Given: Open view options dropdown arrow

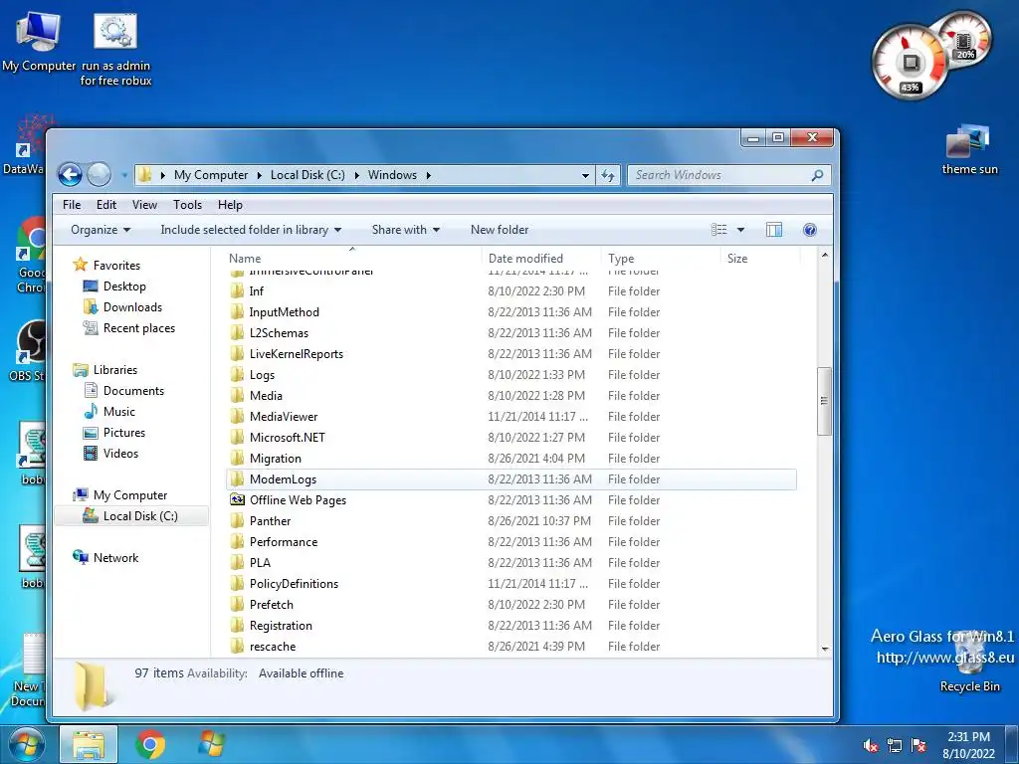Looking at the screenshot, I should pyautogui.click(x=740, y=230).
